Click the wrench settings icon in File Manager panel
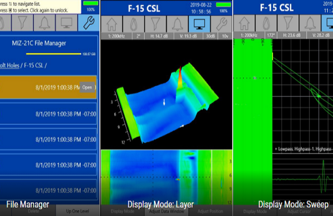333x216 pixels. [x=89, y=23]
